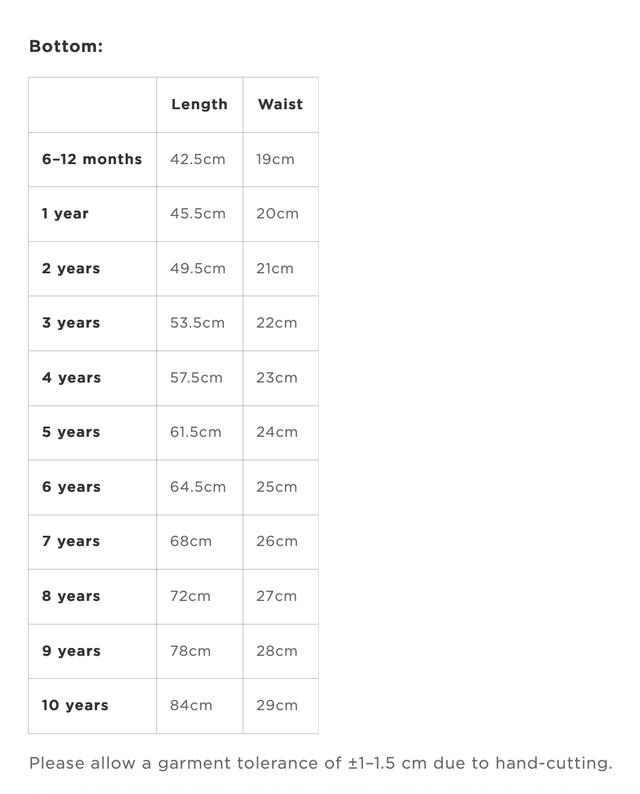Viewport: 640px width, 794px height.
Task: Click the 42.5cm length value
Action: coord(197,159)
